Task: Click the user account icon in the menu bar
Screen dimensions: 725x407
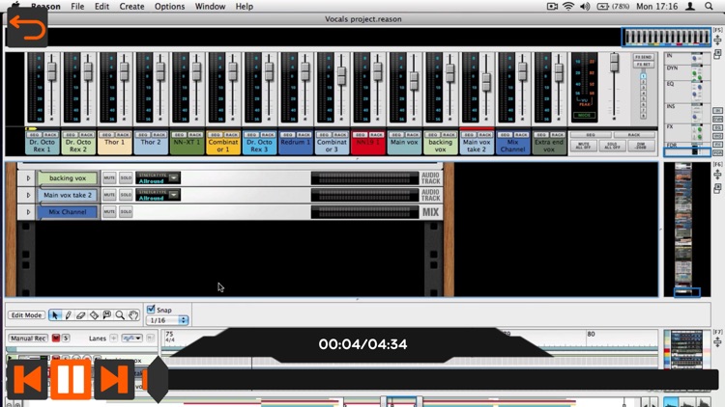Action: pos(690,7)
